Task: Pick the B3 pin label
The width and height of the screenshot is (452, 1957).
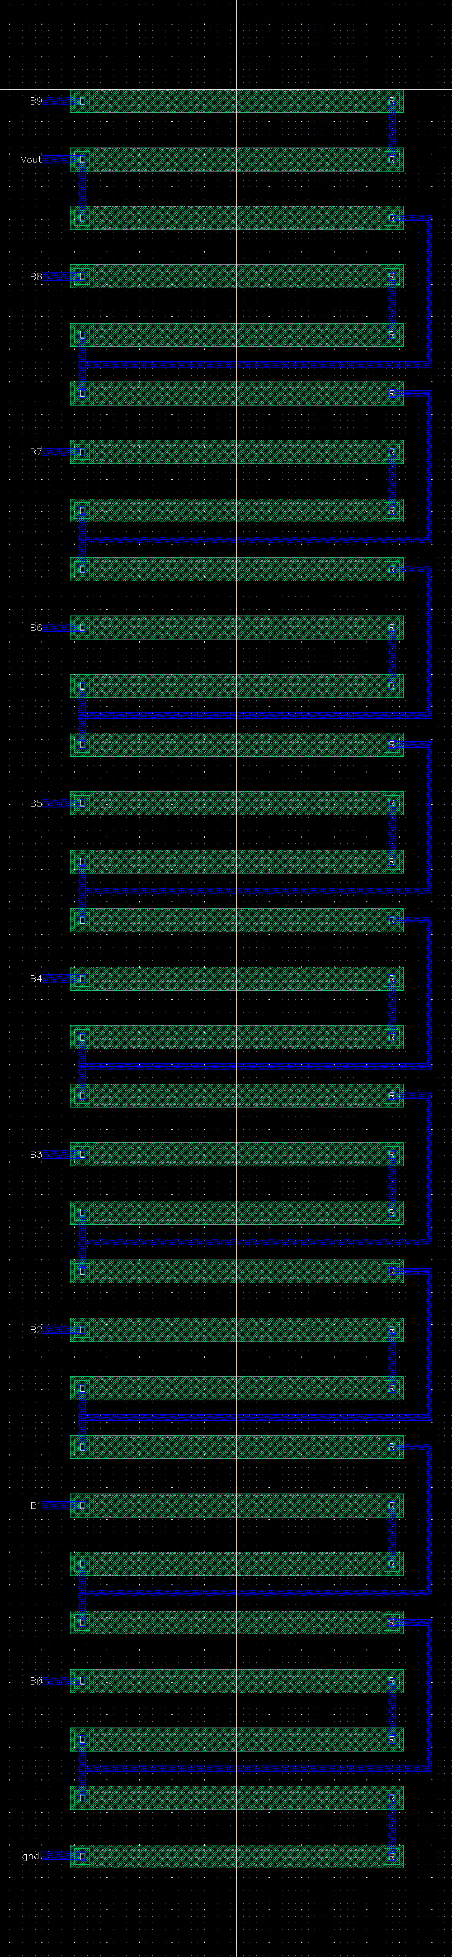Action: pyautogui.click(x=36, y=1154)
